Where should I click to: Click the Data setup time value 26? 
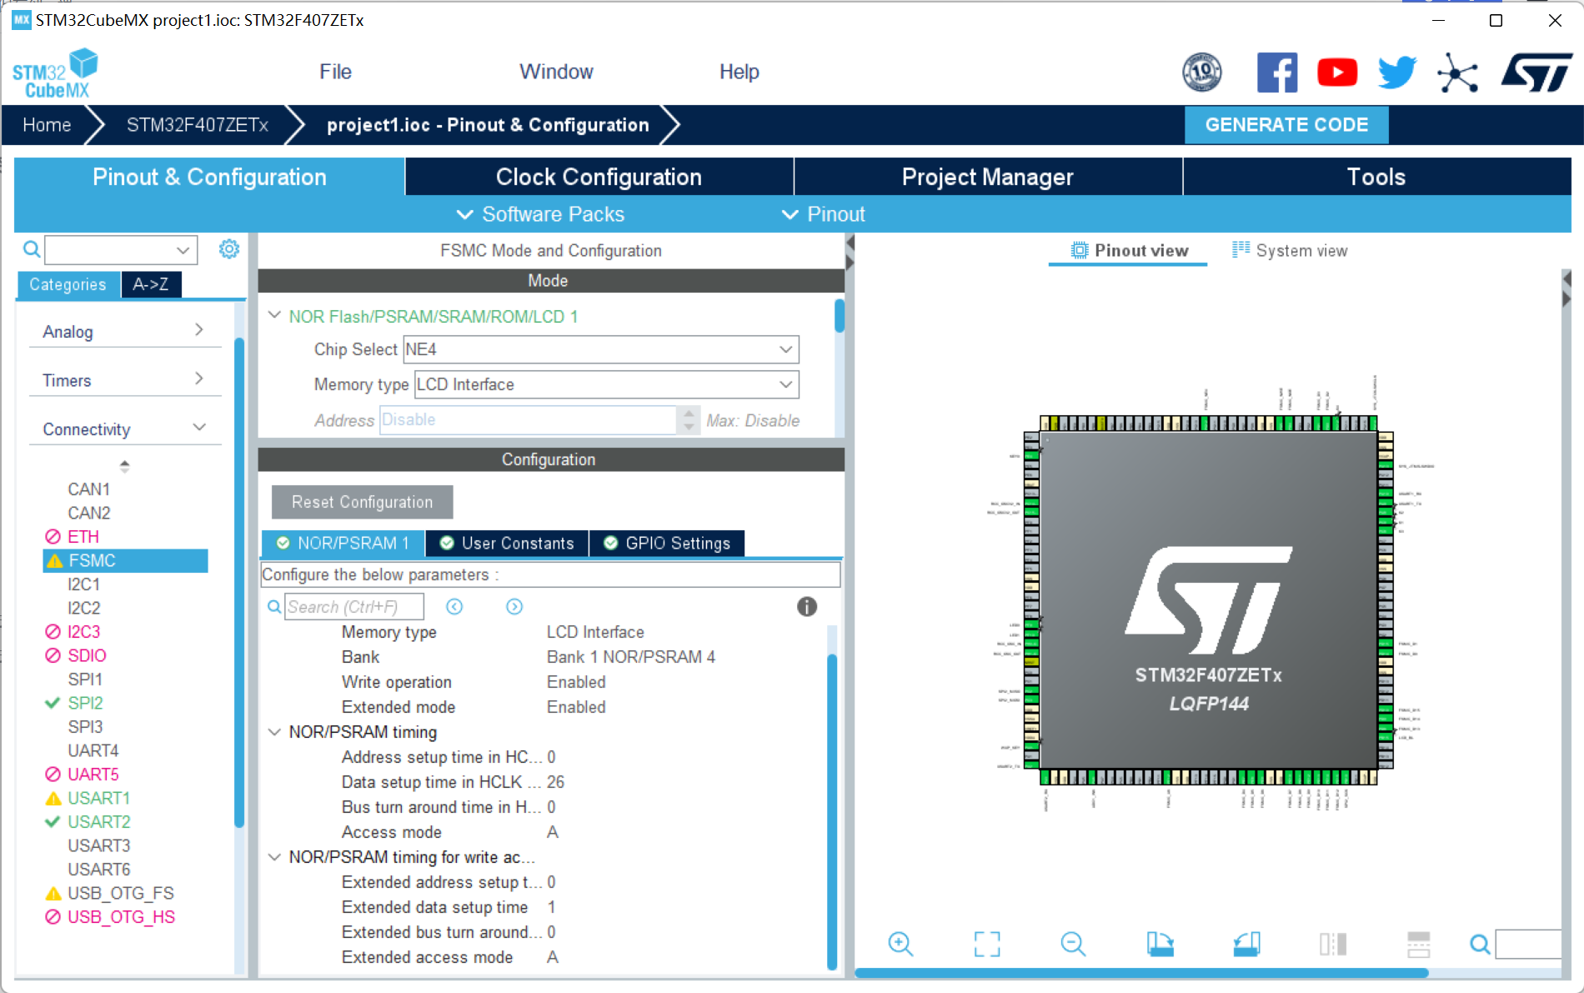point(555,782)
